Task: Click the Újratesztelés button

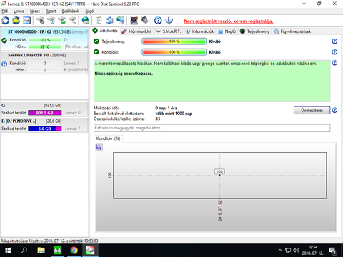Action: tap(312, 110)
